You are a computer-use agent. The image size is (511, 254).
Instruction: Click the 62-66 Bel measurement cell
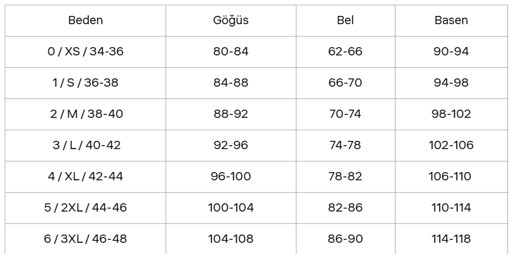pyautogui.click(x=345, y=52)
